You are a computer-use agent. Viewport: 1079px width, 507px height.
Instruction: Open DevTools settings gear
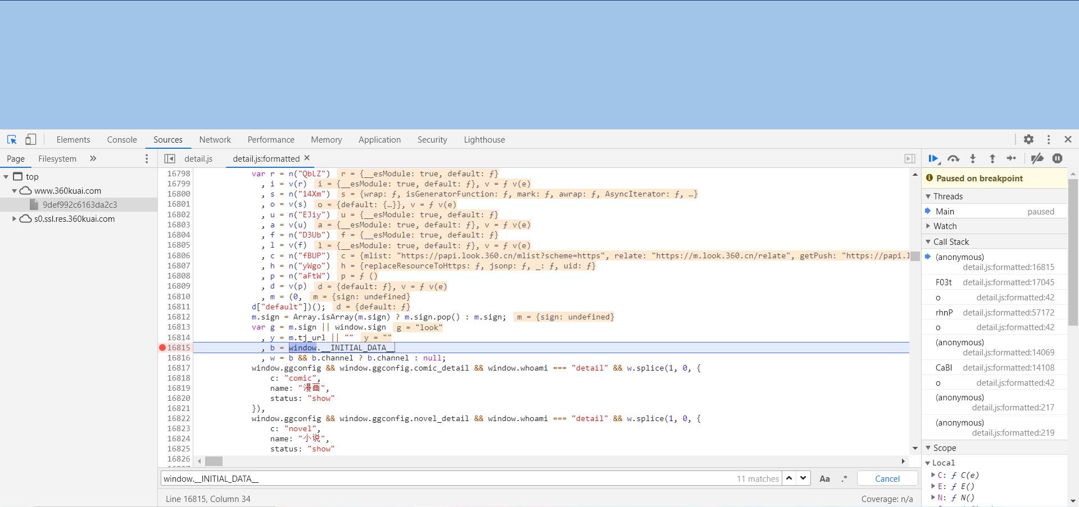click(1028, 139)
